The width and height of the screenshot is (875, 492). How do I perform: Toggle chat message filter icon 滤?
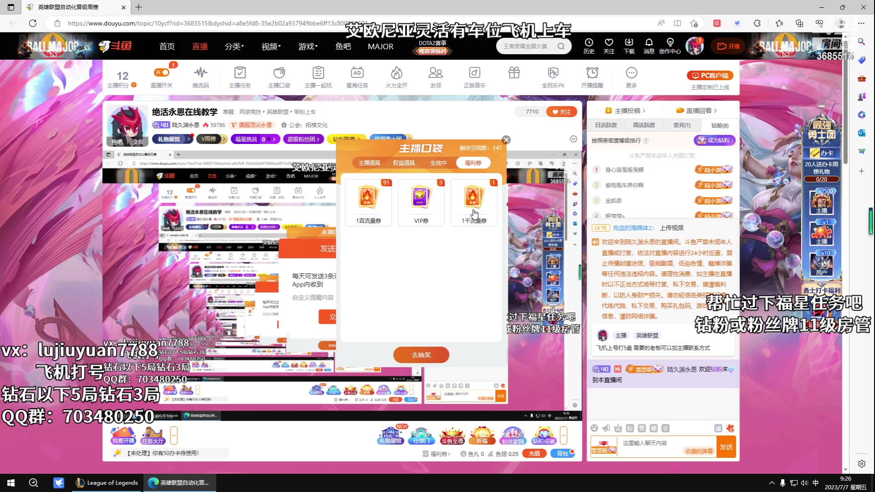pos(718,428)
